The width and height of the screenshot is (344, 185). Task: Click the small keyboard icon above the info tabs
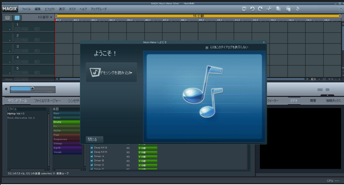click(x=328, y=90)
